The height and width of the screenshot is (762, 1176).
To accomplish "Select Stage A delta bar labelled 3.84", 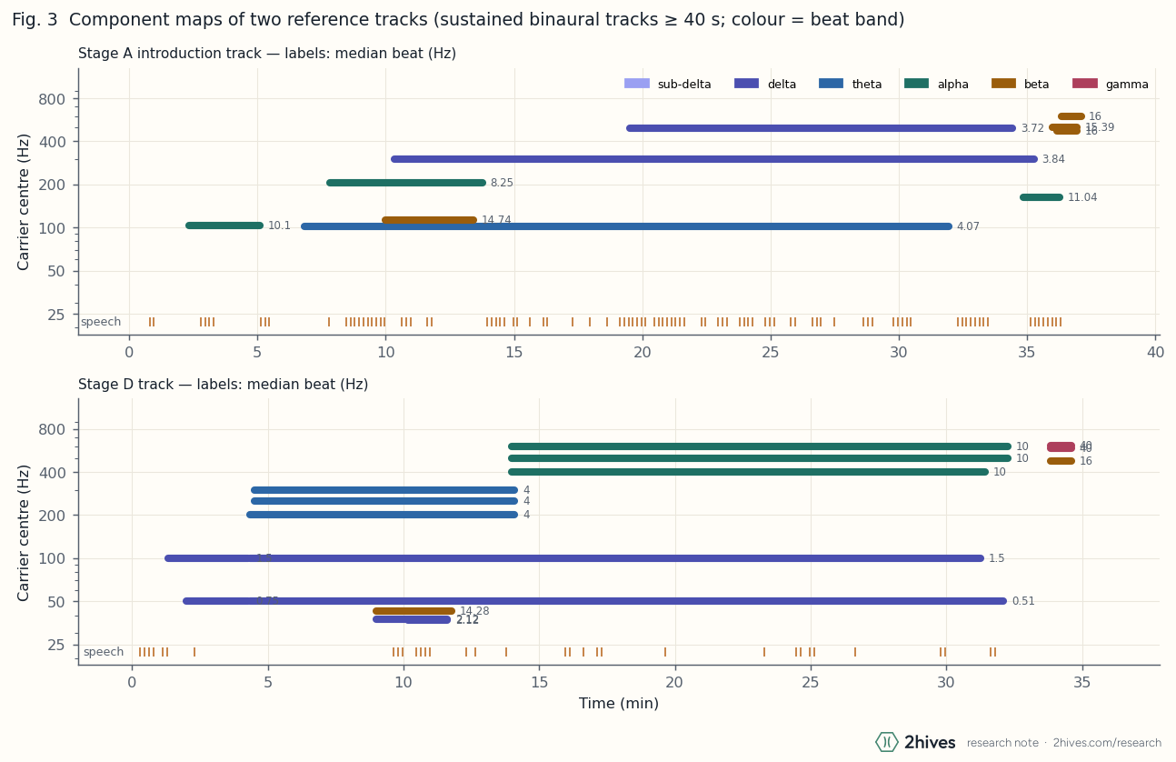I will pyautogui.click(x=713, y=159).
